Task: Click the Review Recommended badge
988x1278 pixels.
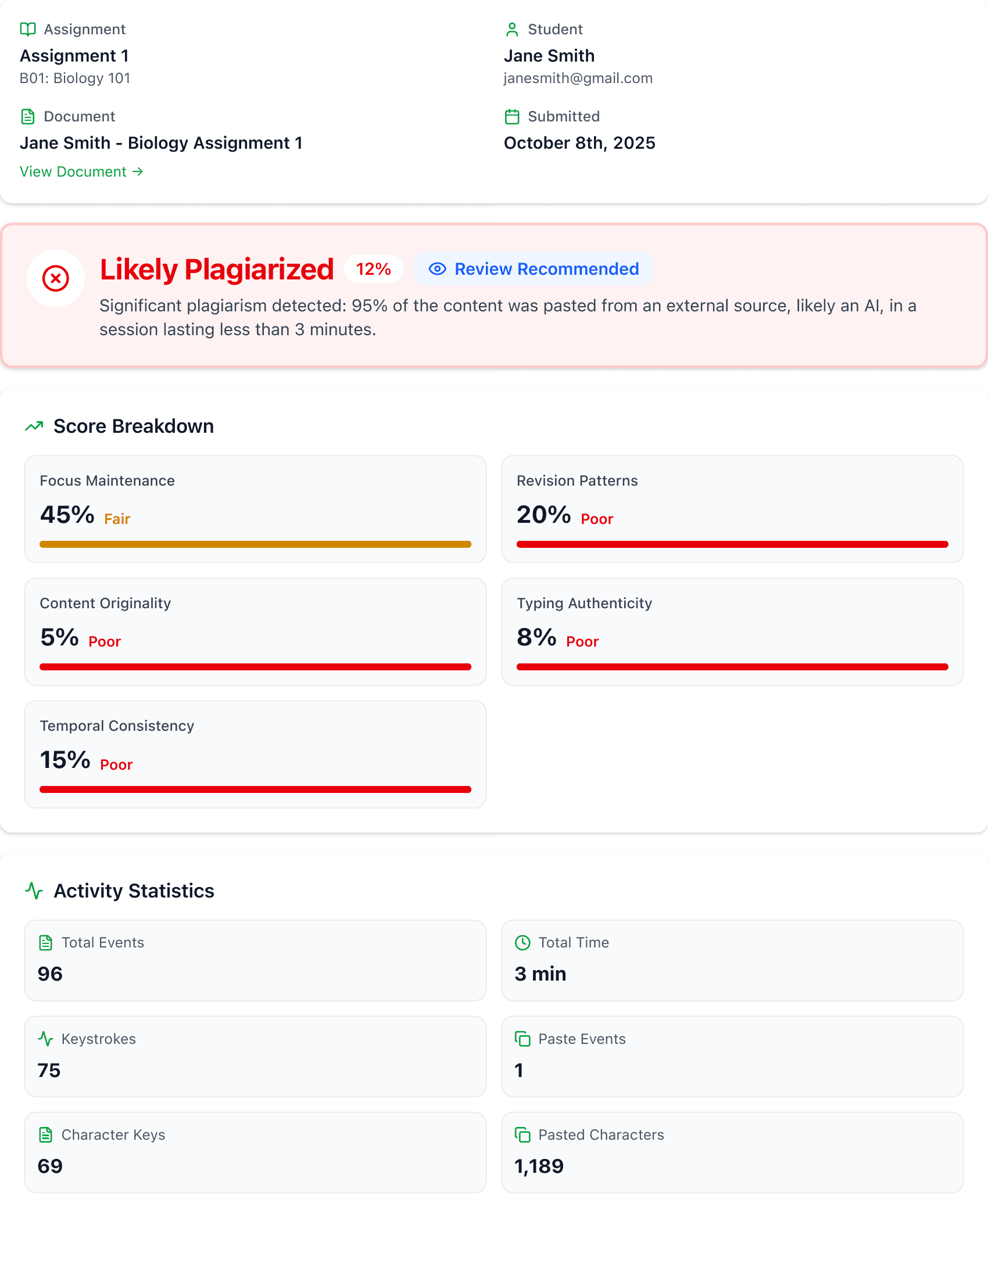Action: [x=533, y=268]
